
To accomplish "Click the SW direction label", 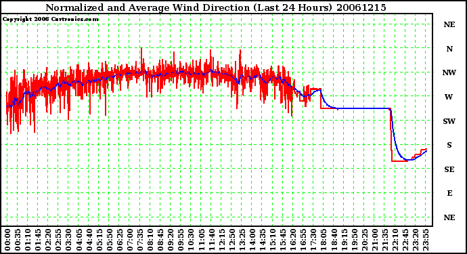I will [x=449, y=121].
